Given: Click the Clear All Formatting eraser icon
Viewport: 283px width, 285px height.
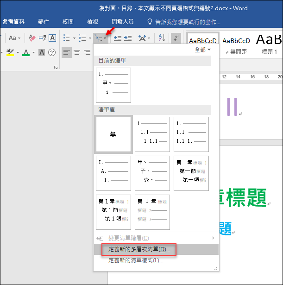Looking at the screenshot, I should point(32,38).
